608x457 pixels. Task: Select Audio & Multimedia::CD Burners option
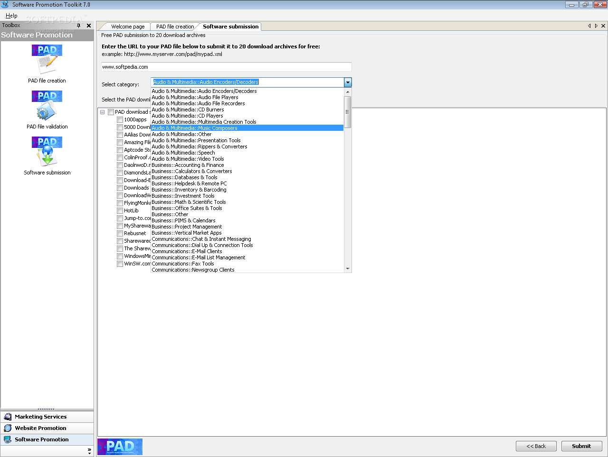(x=247, y=110)
